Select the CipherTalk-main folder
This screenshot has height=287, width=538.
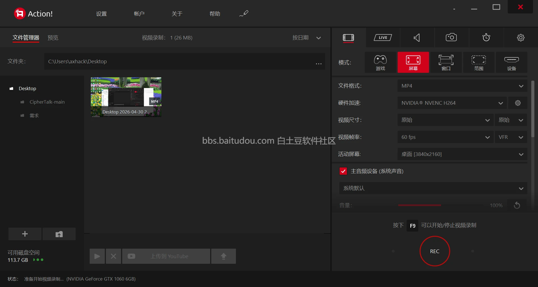pos(47,102)
